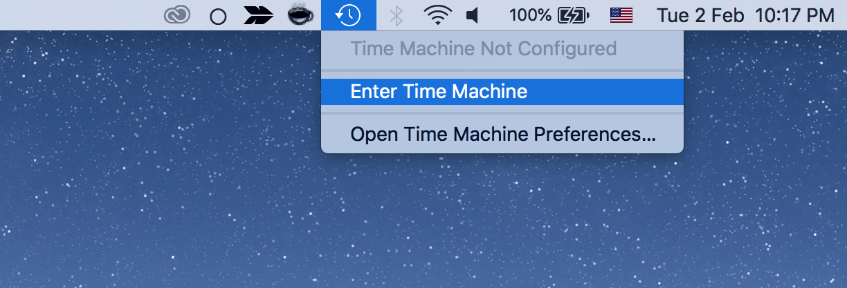
Task: Click the Tue 2 Feb date text
Action: tap(700, 15)
